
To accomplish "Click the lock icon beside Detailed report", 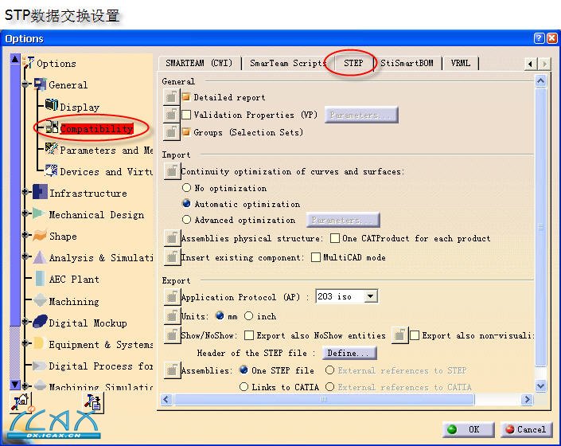I will [x=171, y=97].
